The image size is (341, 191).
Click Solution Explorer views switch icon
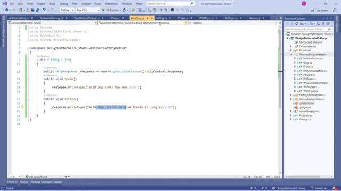302,24
